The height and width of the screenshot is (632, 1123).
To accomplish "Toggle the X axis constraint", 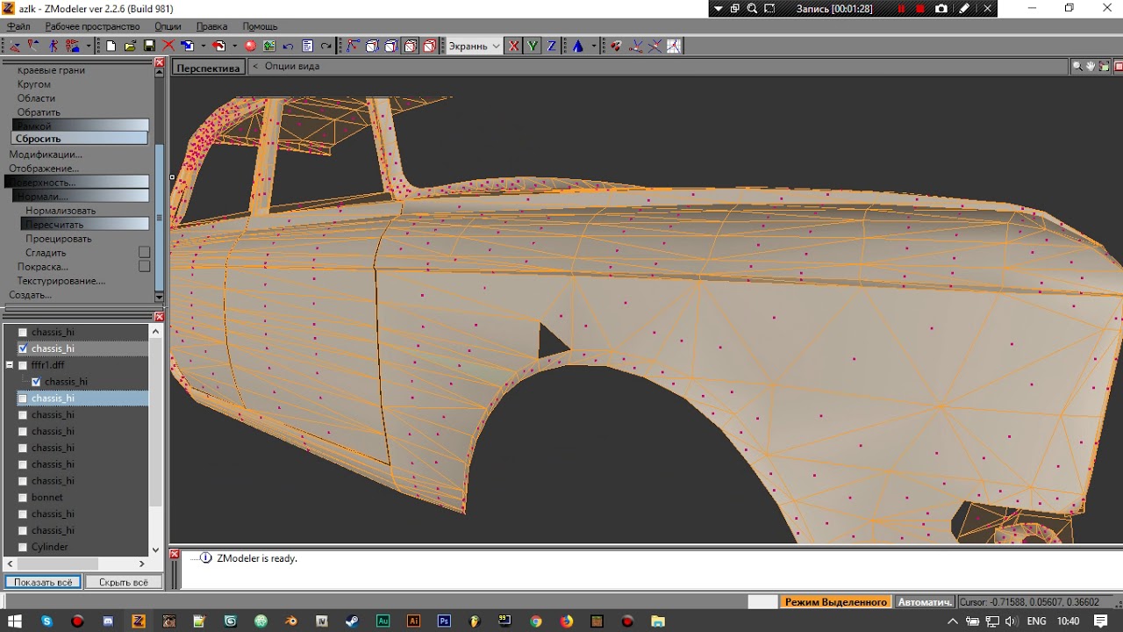I will coord(514,46).
